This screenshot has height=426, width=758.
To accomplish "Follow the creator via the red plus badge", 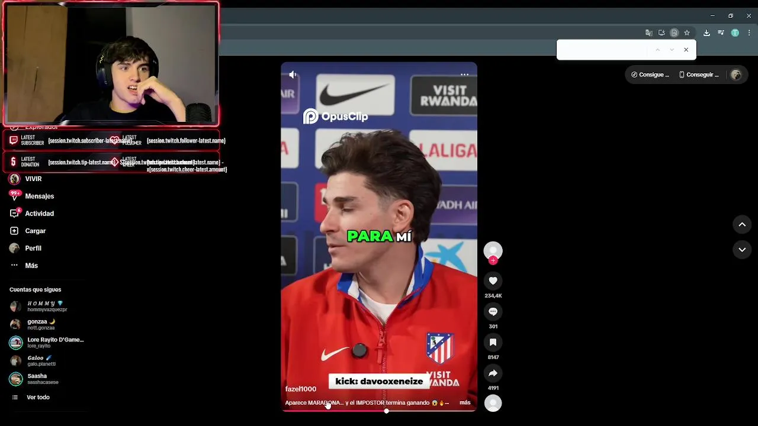I will point(493,260).
